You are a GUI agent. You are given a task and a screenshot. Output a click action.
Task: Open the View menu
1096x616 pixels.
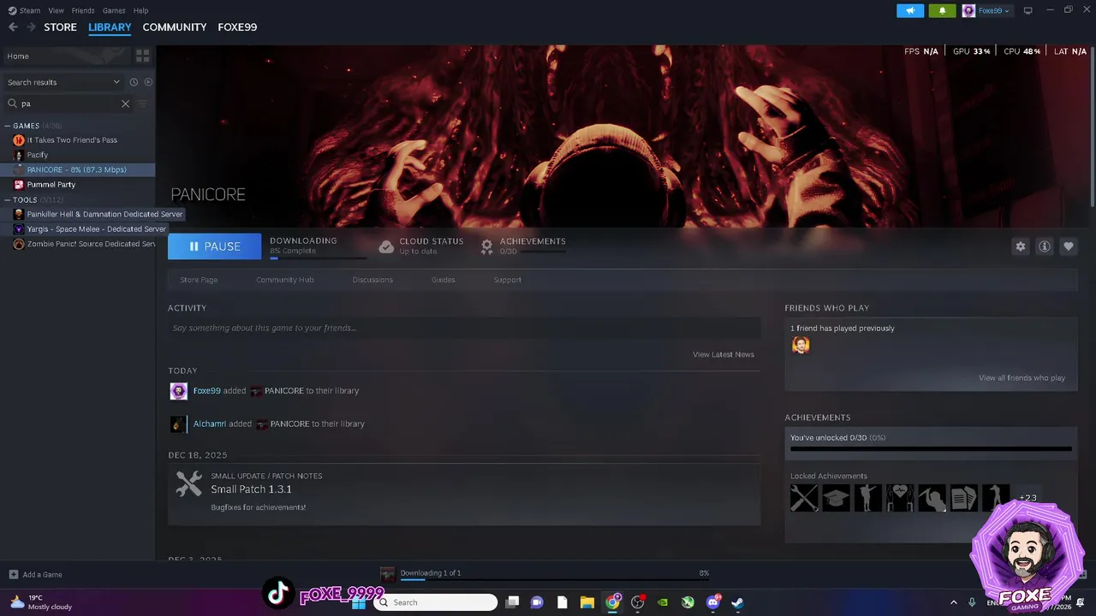coord(57,10)
